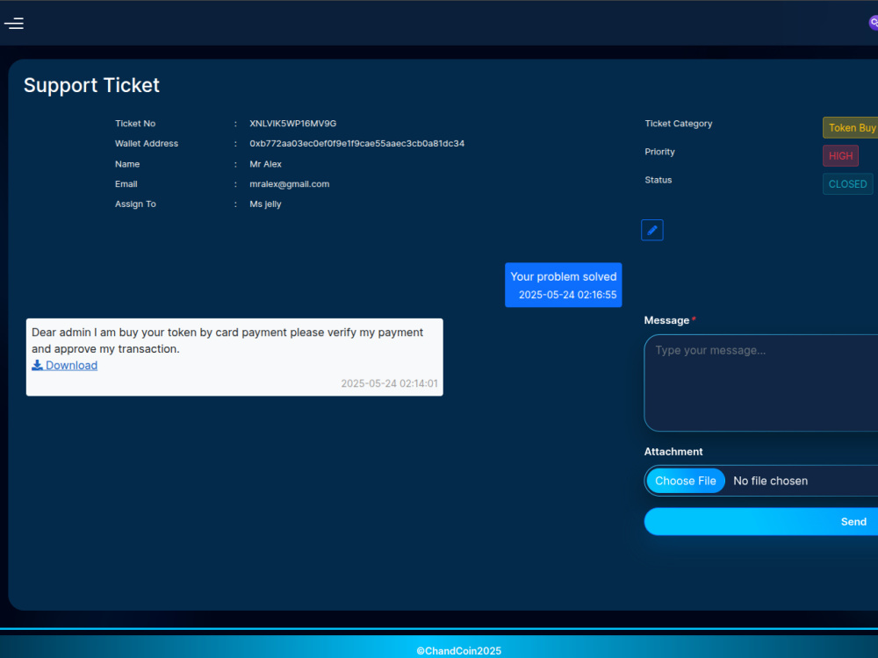The width and height of the screenshot is (878, 658).
Task: Click the HIGH priority badge
Action: [x=840, y=155]
